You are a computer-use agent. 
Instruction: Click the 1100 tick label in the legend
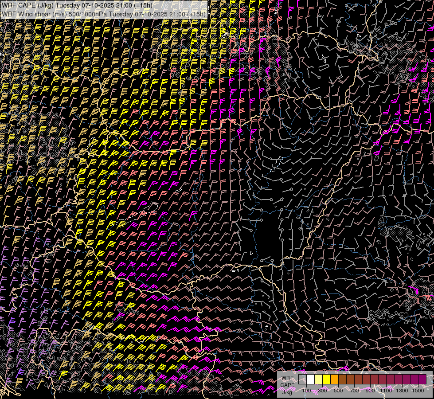[x=386, y=391]
